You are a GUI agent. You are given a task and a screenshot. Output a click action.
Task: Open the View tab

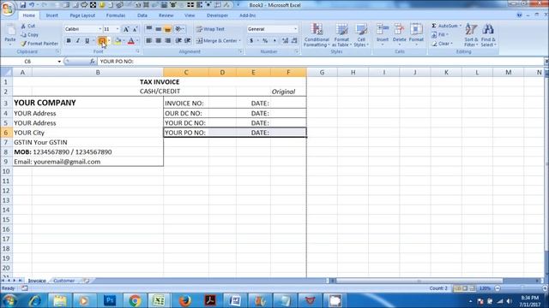(x=190, y=15)
